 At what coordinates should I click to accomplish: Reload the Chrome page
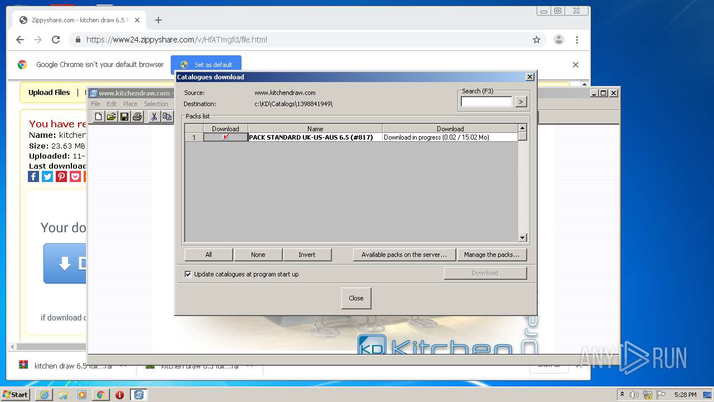coord(56,40)
